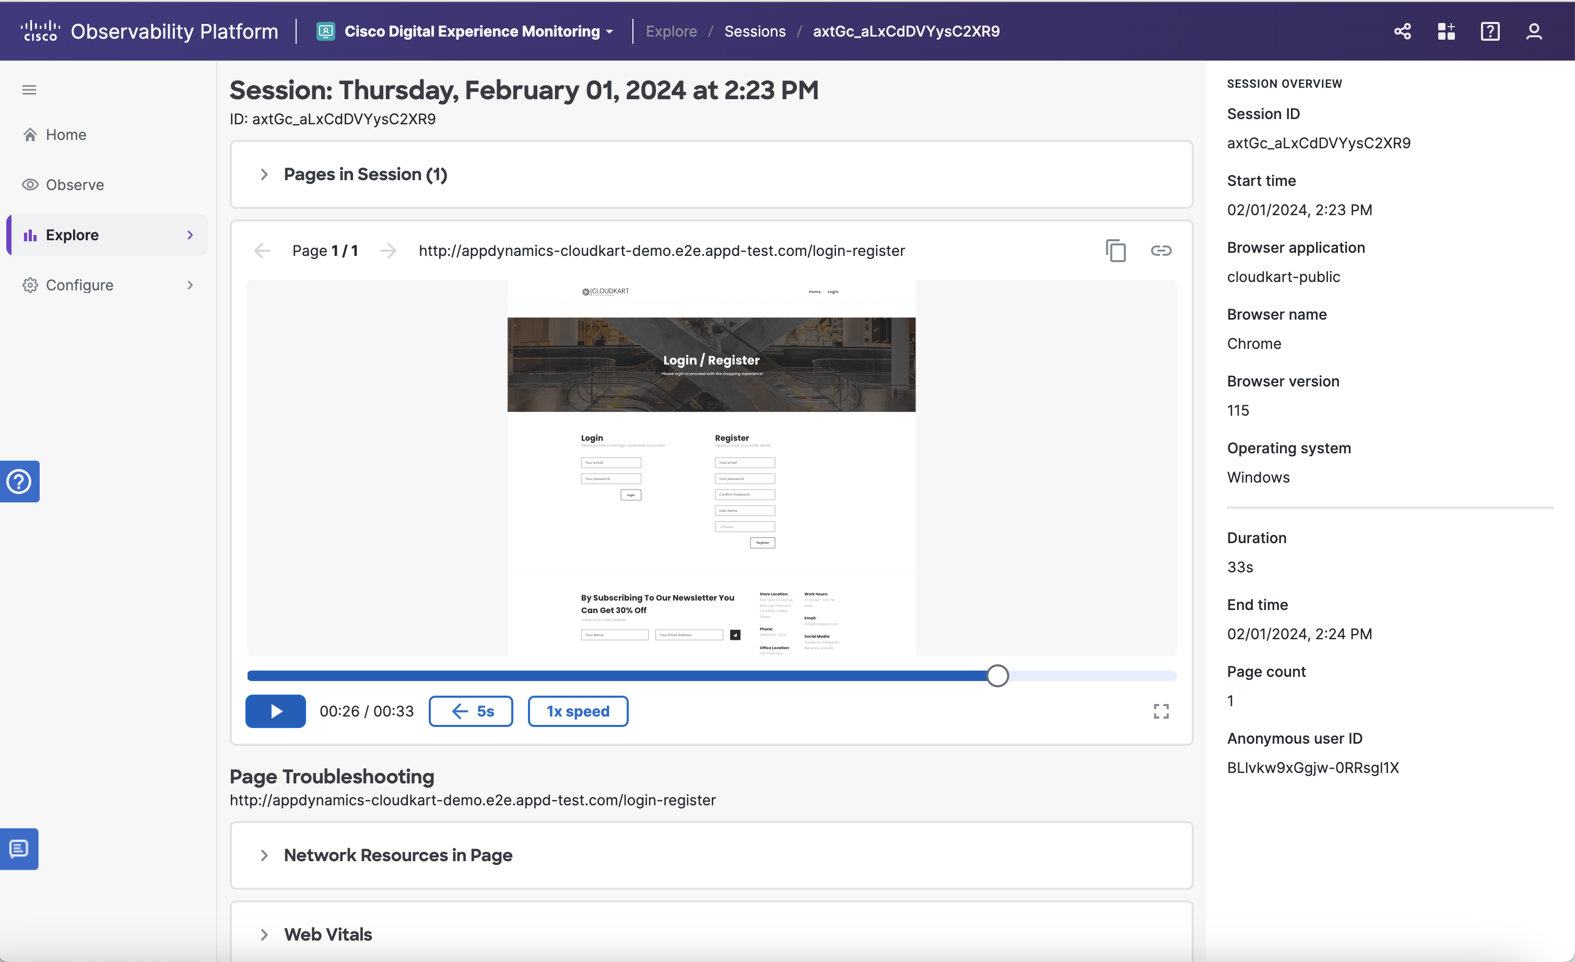Enter fullscreen mode for session replay
The image size is (1575, 962).
tap(1161, 711)
